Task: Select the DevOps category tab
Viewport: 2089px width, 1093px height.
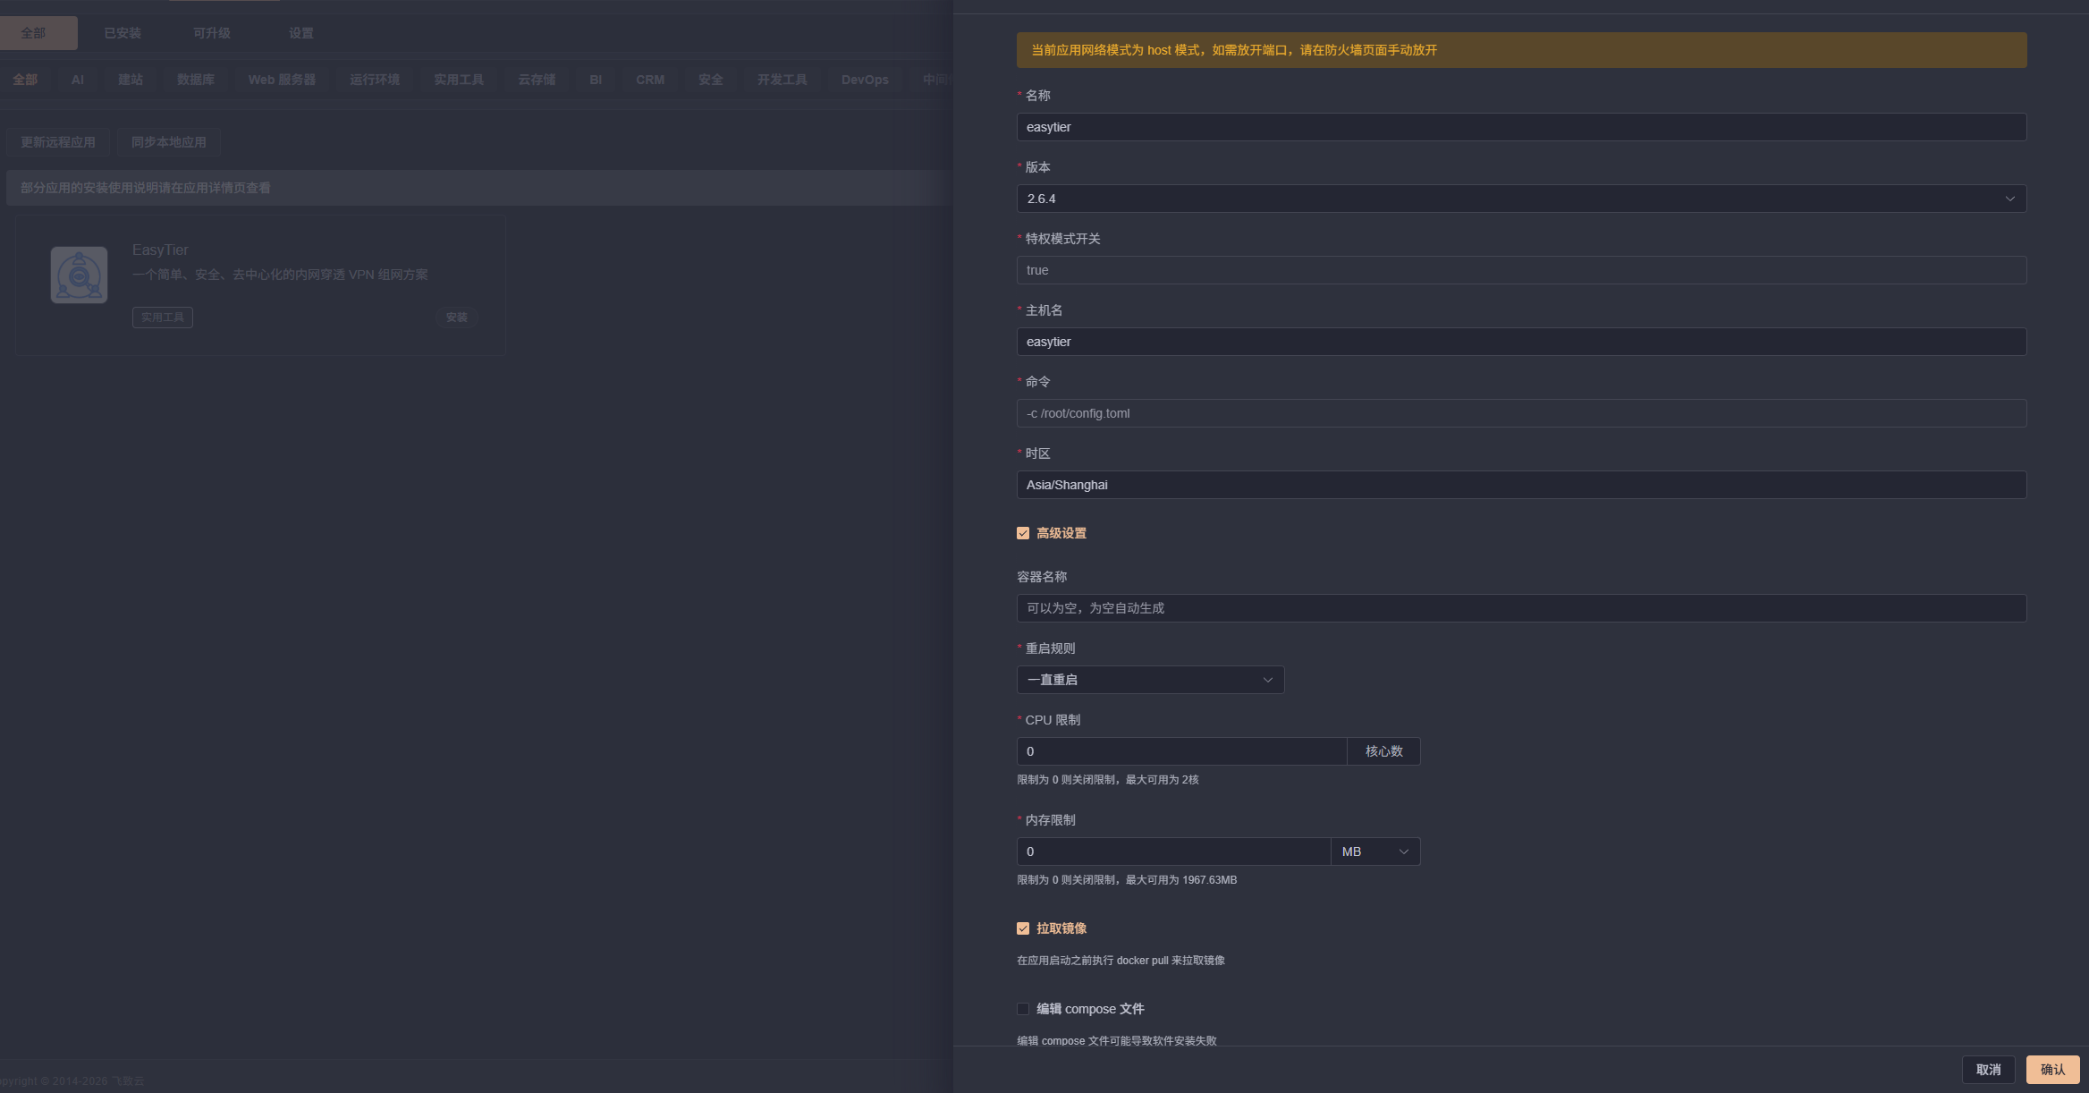Action: coord(865,80)
